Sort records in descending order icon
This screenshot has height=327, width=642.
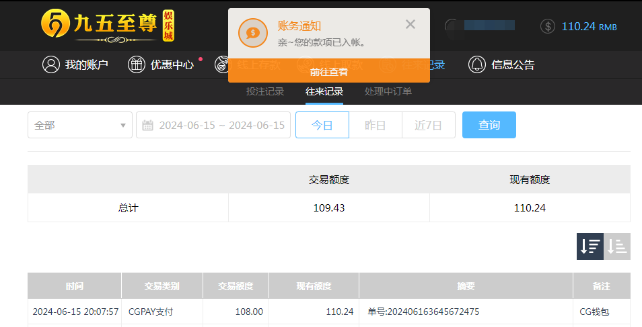point(590,246)
